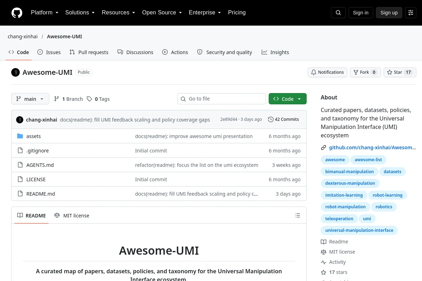Click the Notifications button
This screenshot has width=422, height=281.
click(327, 72)
